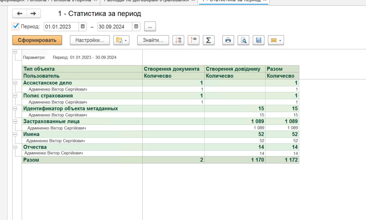Collapse the Ассистанское дело group
Image resolution: width=366 pixels, height=220 pixels.
15,83
